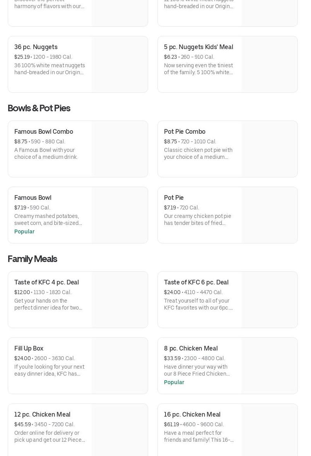
Task: Select Taste of KFC 4 pc. Deal
Action: [46, 282]
